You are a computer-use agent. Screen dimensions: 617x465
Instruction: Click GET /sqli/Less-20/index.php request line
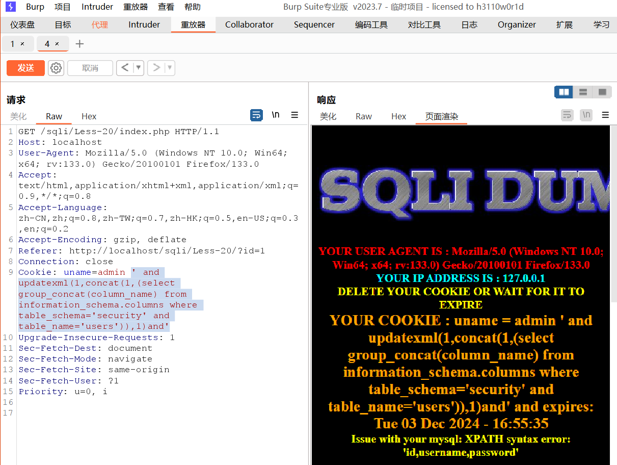coord(119,132)
